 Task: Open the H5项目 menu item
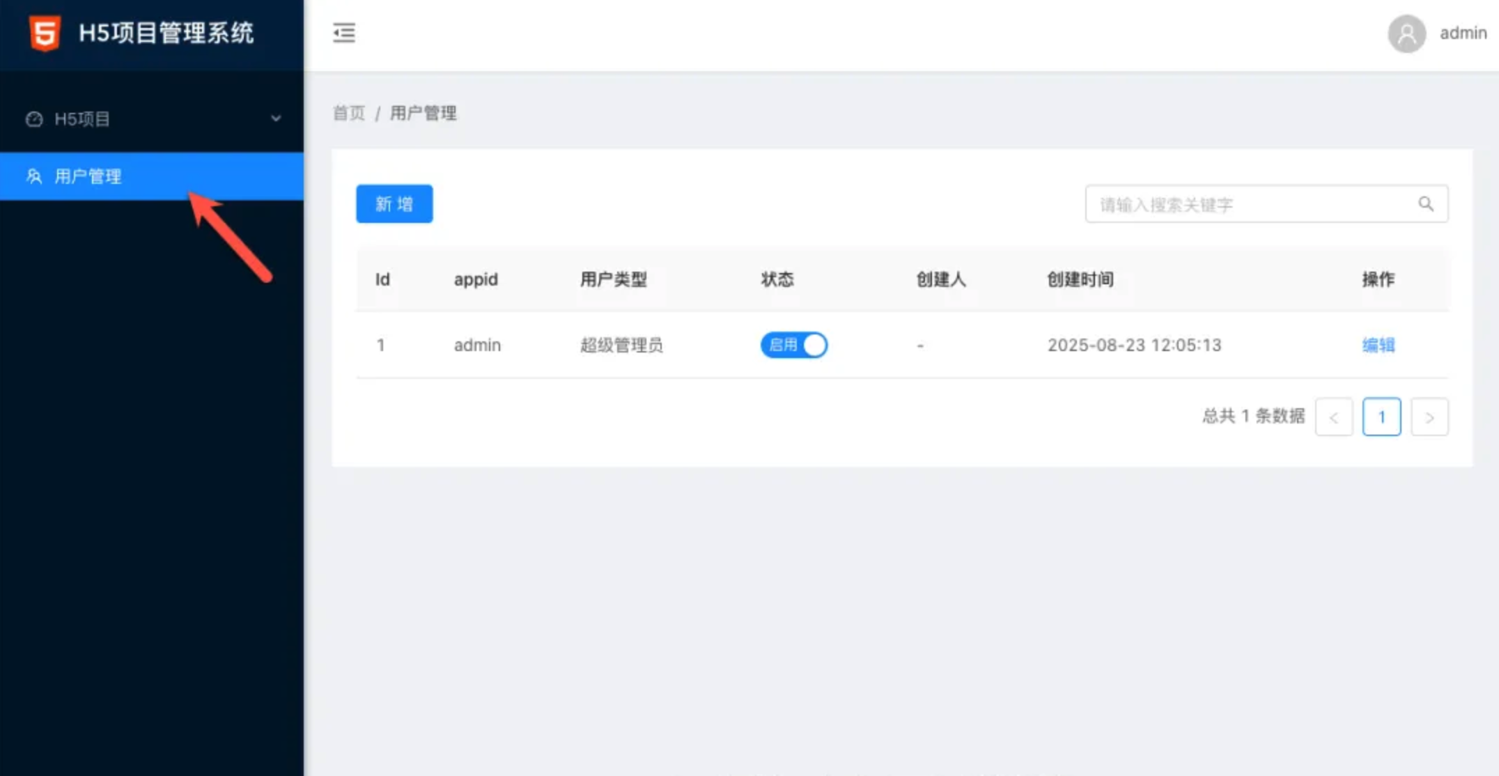tap(82, 119)
